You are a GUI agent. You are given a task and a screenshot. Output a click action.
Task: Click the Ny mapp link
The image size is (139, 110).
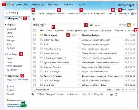11,48
